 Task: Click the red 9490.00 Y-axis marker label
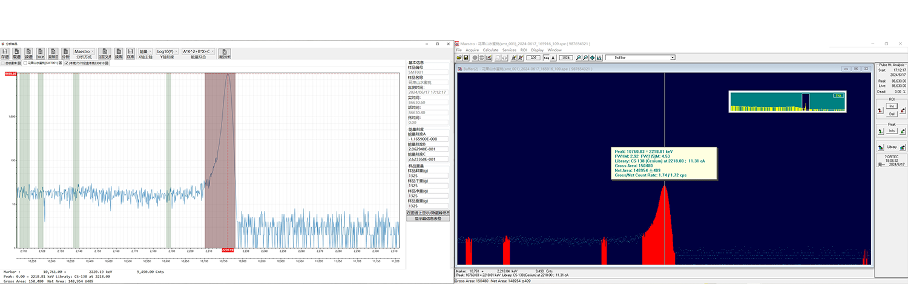(x=10, y=74)
